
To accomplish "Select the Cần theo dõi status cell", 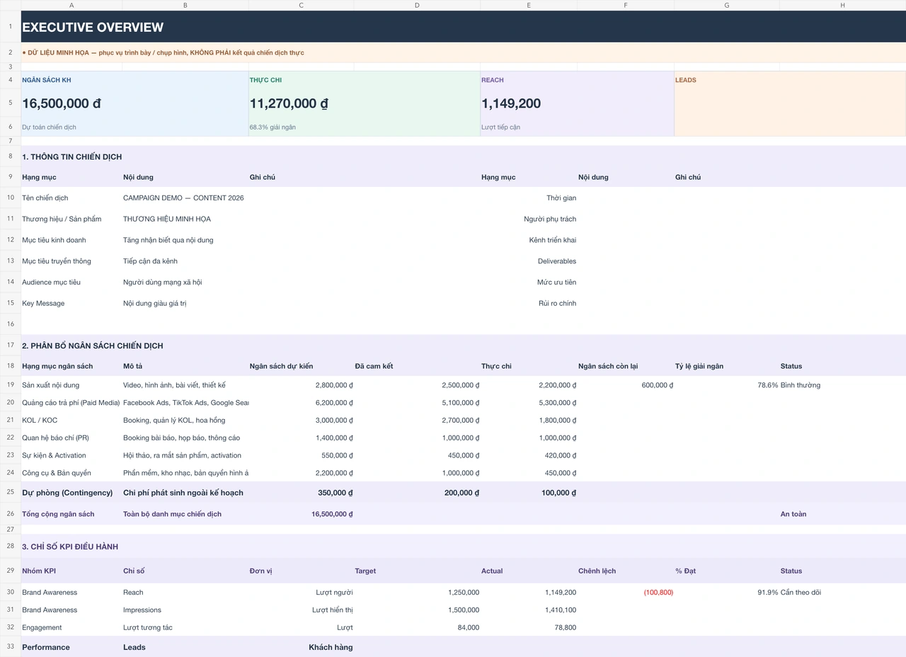I will (842, 593).
